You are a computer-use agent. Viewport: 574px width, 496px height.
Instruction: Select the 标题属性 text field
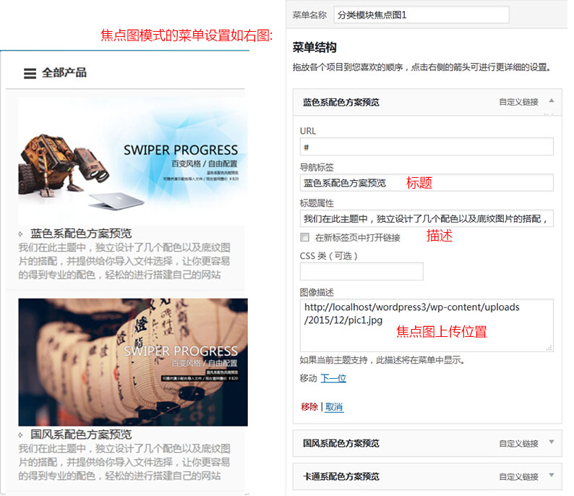pyautogui.click(x=426, y=218)
